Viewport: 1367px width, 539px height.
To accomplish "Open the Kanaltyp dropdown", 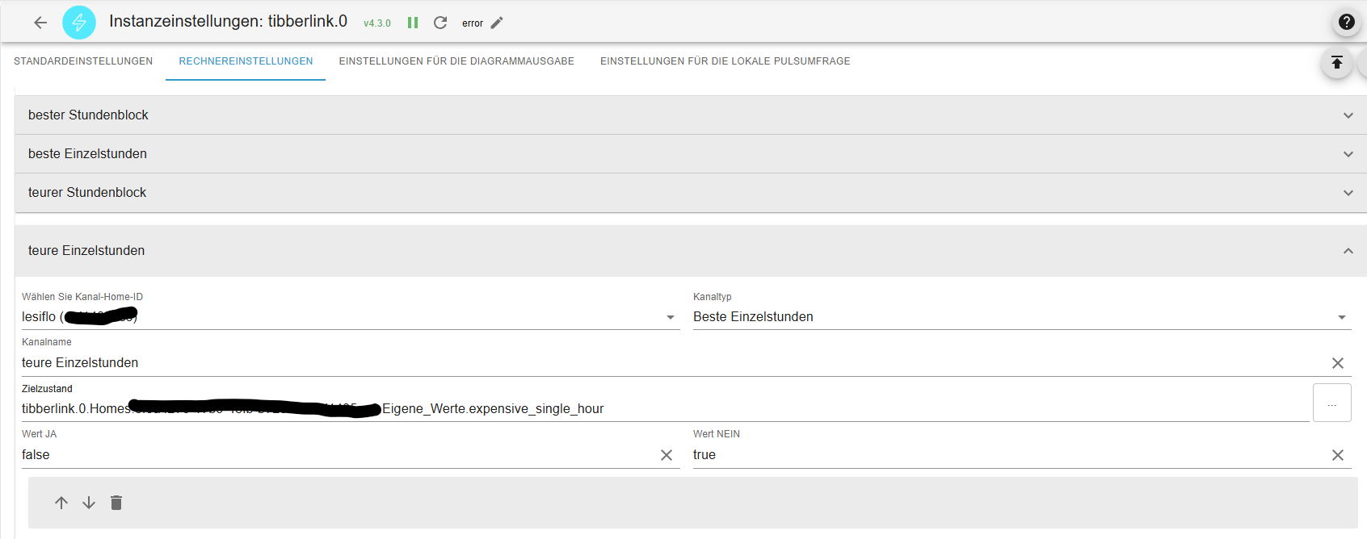I will [x=1341, y=317].
